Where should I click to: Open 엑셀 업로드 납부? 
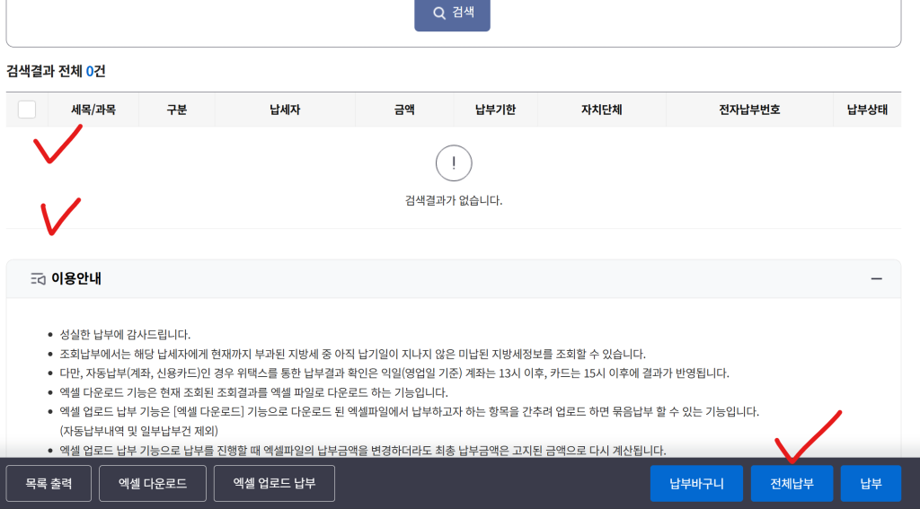274,484
